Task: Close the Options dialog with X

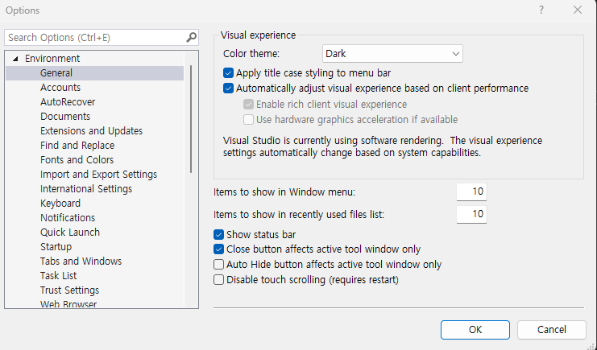Action: click(577, 10)
